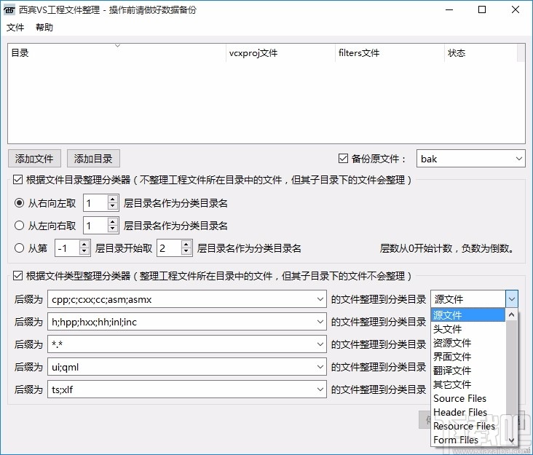Viewport: 533px width, 455px height.
Task: Decrease the 层目录开始取 count spinner
Action: coord(186,252)
